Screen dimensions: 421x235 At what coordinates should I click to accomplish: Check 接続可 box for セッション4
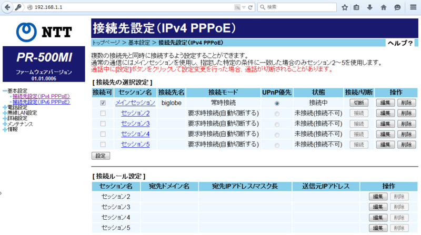(x=103, y=134)
